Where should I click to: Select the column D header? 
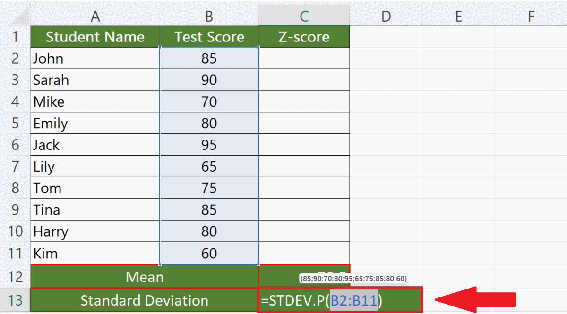pyautogui.click(x=386, y=16)
